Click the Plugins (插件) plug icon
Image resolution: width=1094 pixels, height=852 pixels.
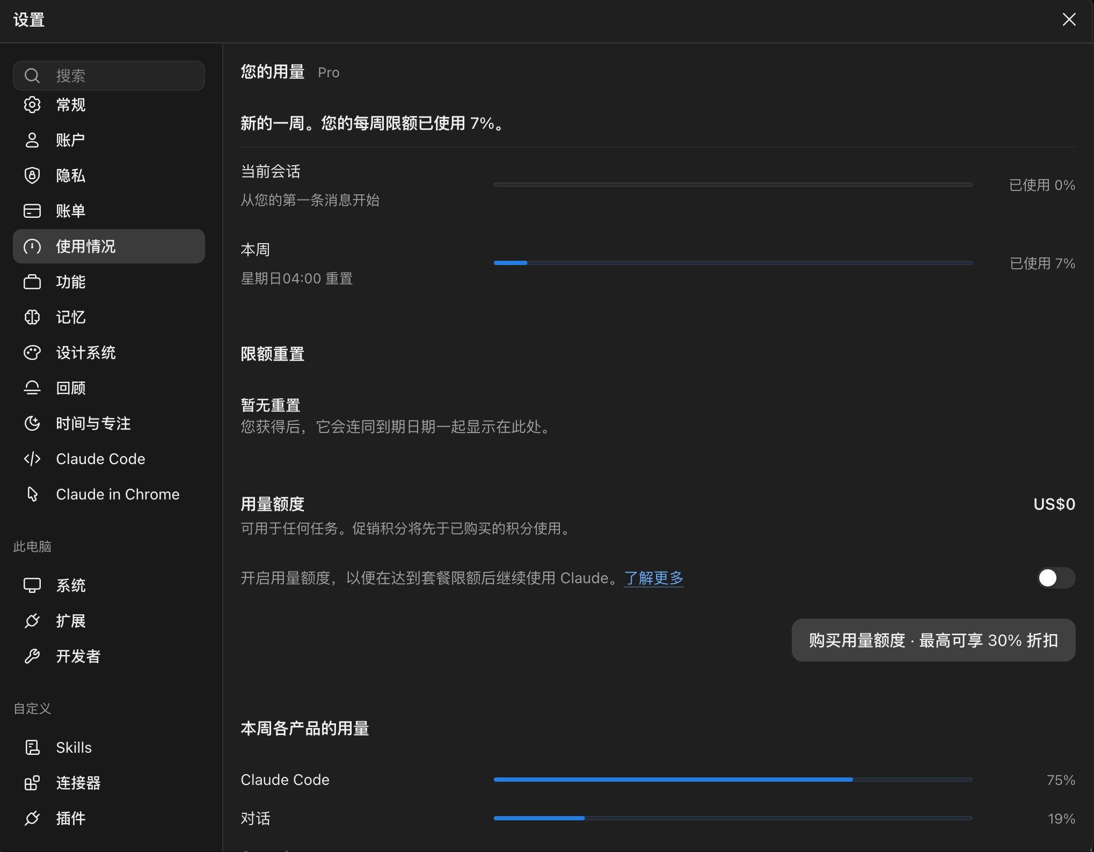(32, 818)
